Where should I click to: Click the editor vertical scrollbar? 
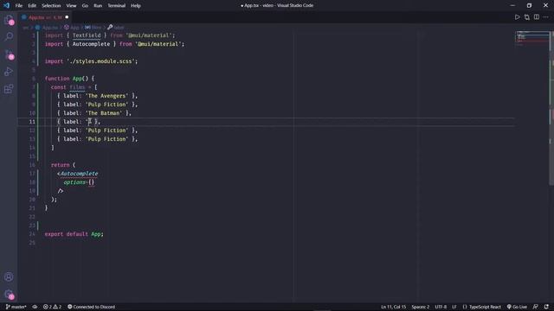(551, 107)
